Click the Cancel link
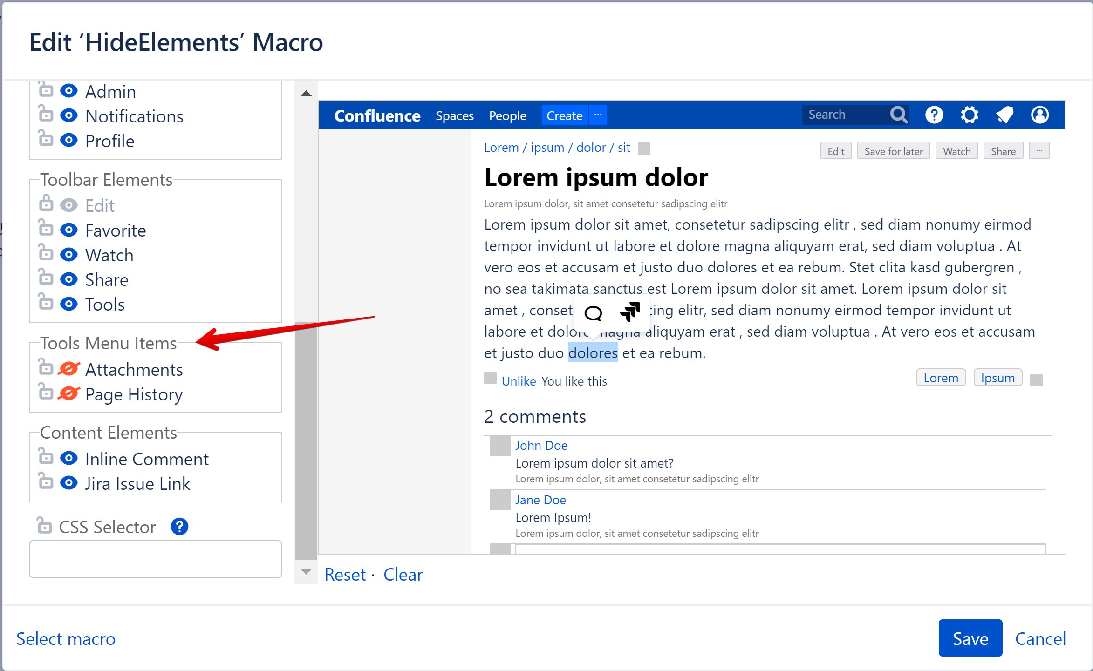The height and width of the screenshot is (671, 1093). 1040,639
